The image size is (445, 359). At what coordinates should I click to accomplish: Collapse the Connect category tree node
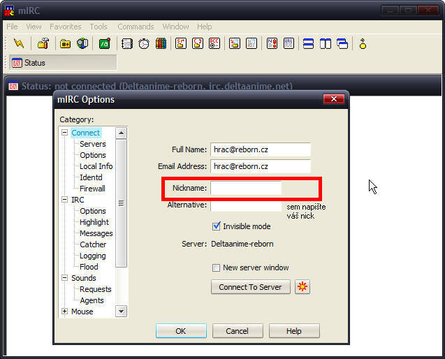(x=65, y=133)
